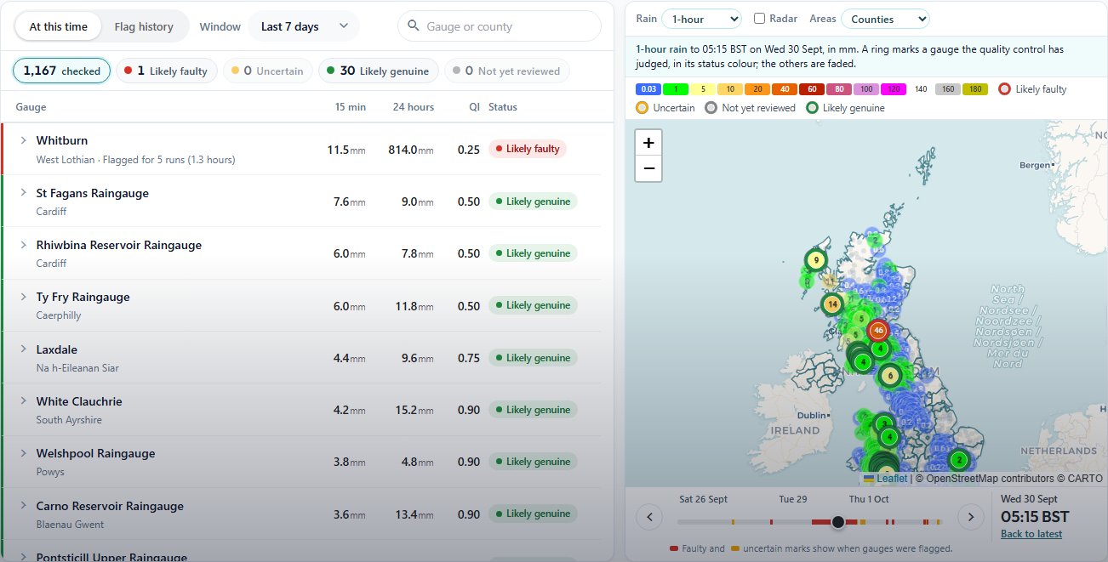Open map cluster marker 9
Viewport: 1108px width, 562px height.
(x=816, y=260)
